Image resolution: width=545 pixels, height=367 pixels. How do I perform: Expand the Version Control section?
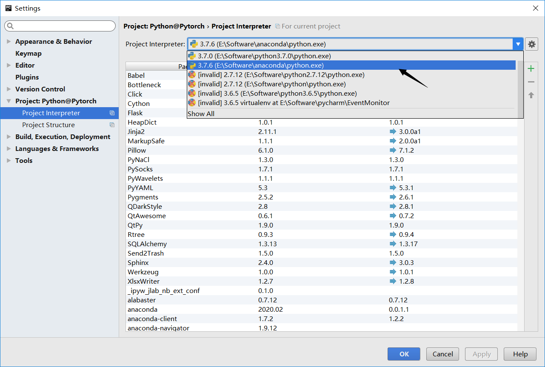[x=9, y=89]
